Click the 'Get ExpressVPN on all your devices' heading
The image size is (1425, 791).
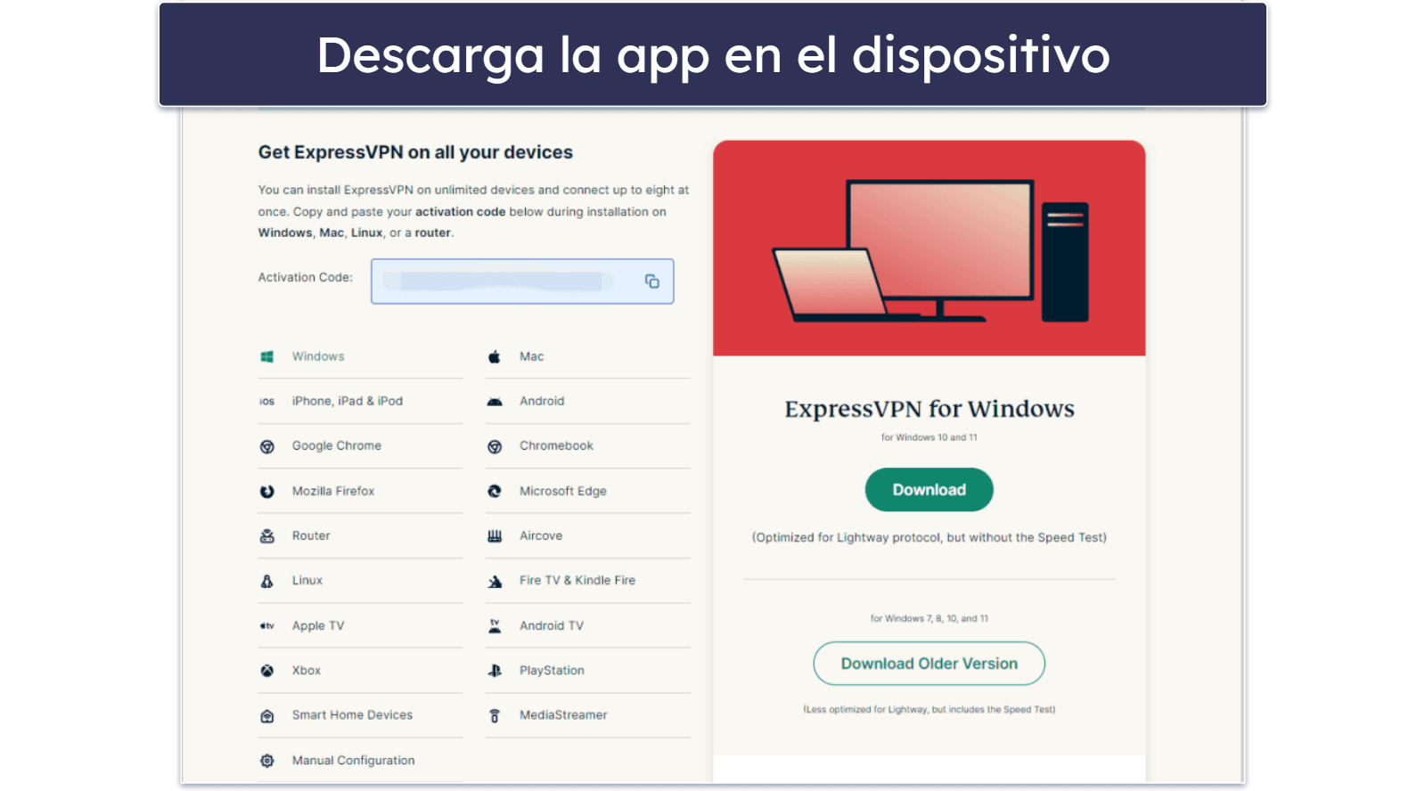tap(415, 152)
